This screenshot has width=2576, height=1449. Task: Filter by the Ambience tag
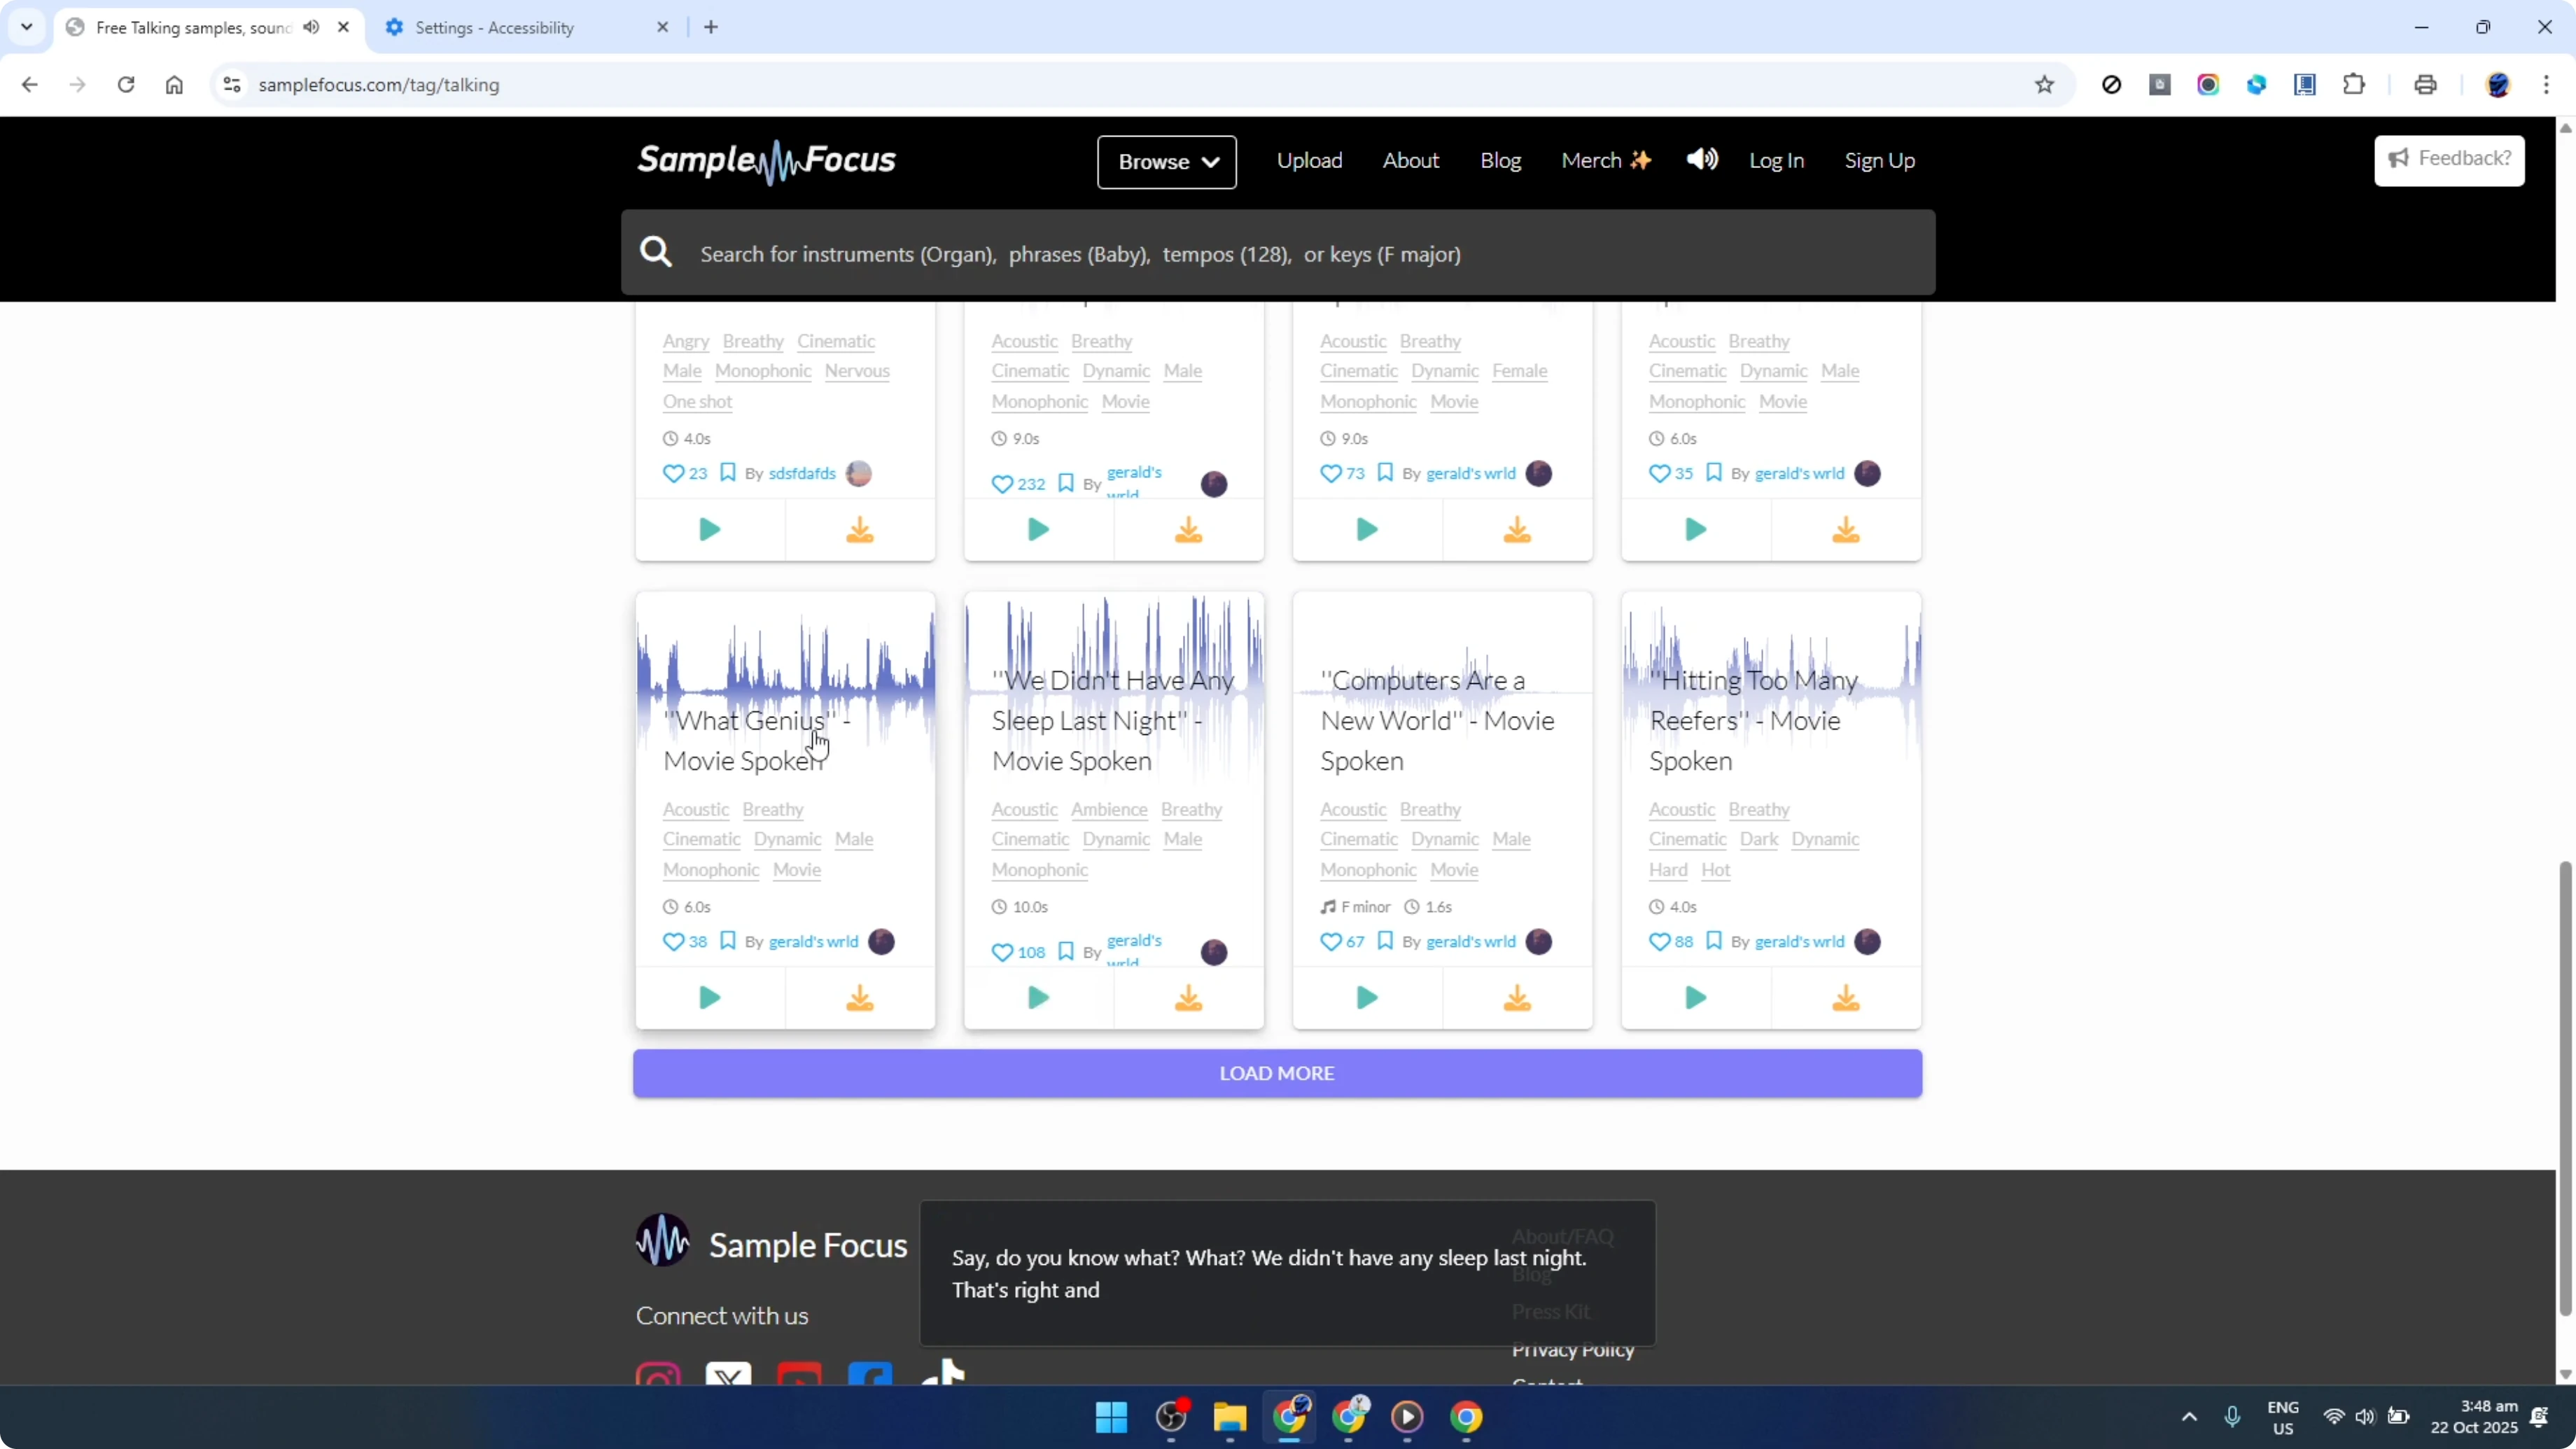tap(1109, 809)
